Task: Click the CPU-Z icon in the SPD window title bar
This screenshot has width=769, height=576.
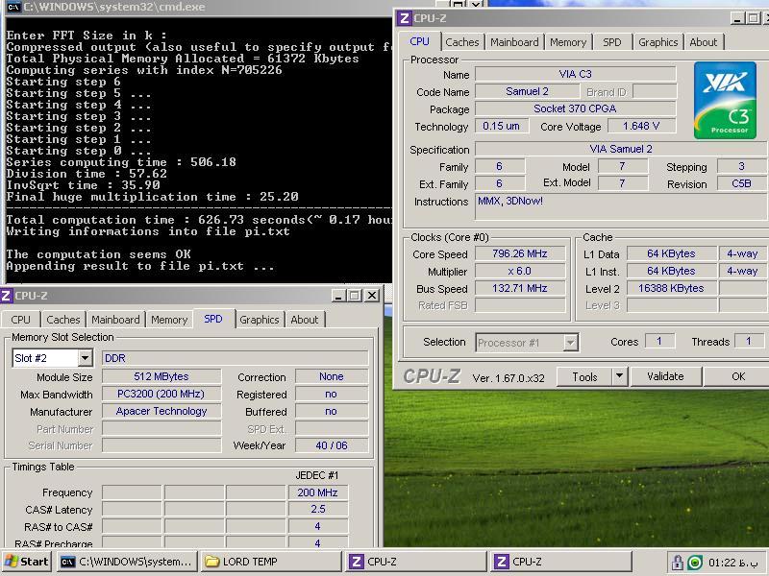Action: click(x=6, y=296)
